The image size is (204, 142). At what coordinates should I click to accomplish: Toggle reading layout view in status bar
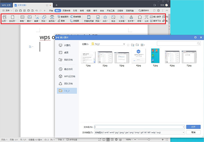(104, 140)
